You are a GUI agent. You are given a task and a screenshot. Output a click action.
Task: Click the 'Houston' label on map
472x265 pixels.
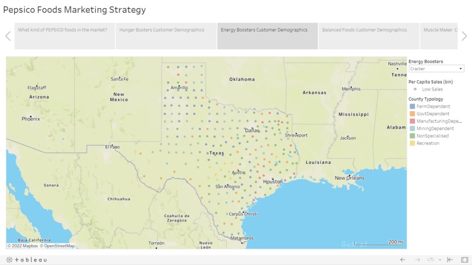273,181
